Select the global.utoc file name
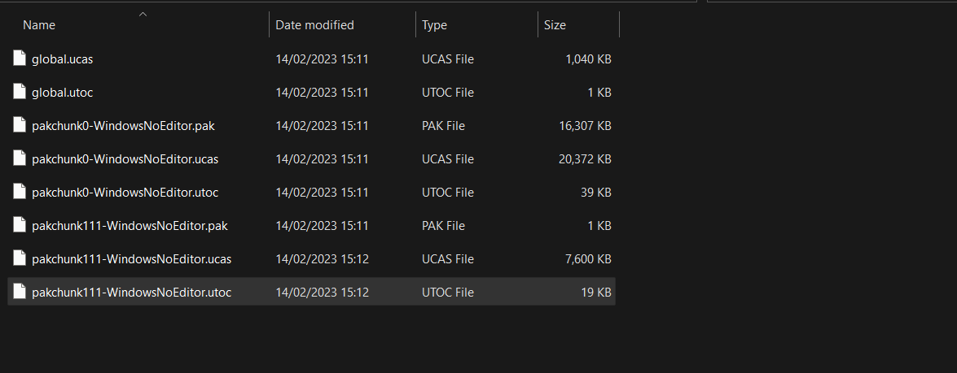The width and height of the screenshot is (957, 373). click(62, 93)
